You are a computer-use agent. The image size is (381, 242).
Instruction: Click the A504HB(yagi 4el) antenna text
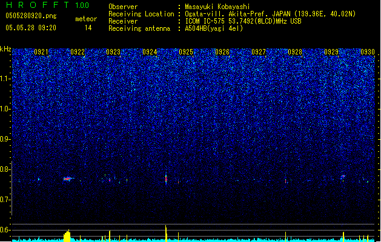coord(214,28)
